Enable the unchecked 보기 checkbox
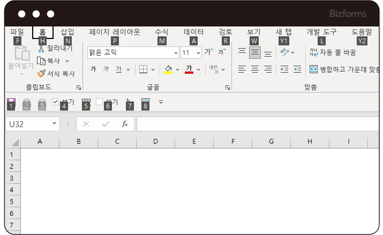The width and height of the screenshot is (383, 235). click(x=99, y=101)
